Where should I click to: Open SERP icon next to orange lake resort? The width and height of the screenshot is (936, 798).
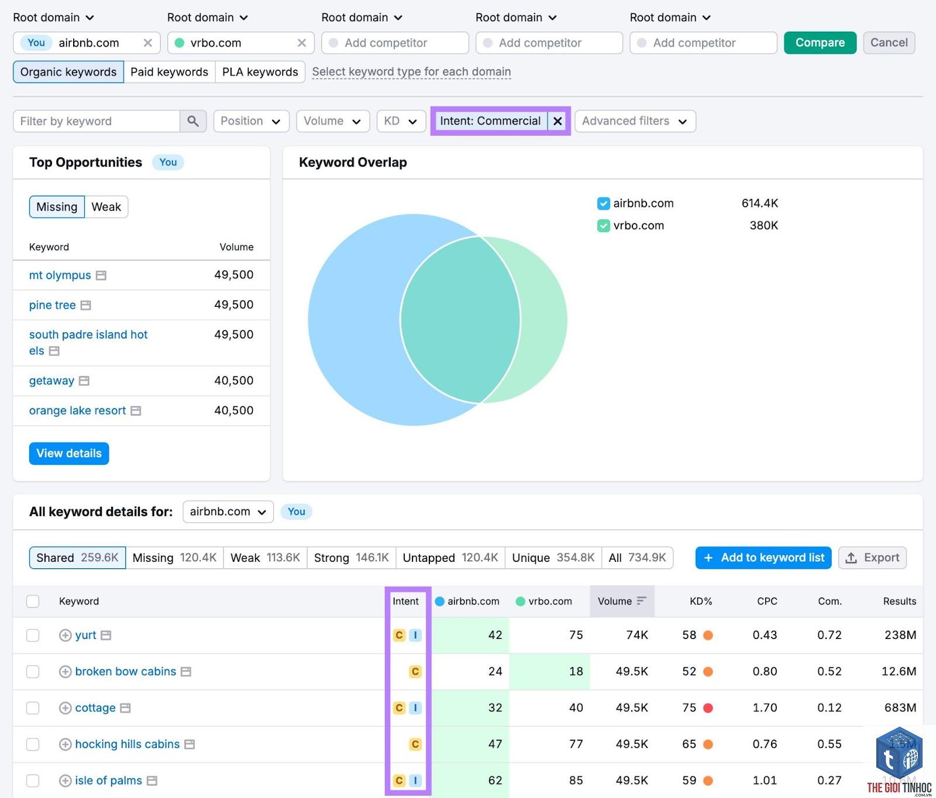(x=136, y=411)
